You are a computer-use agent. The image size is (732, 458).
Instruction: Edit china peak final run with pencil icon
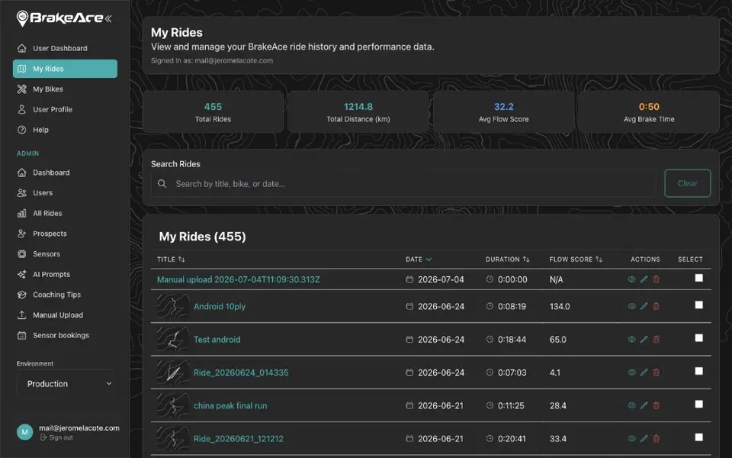(644, 405)
